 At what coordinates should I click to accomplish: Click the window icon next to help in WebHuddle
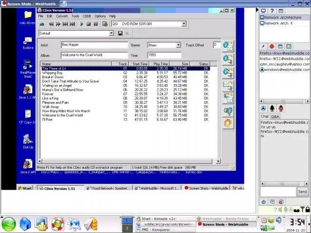point(281,11)
